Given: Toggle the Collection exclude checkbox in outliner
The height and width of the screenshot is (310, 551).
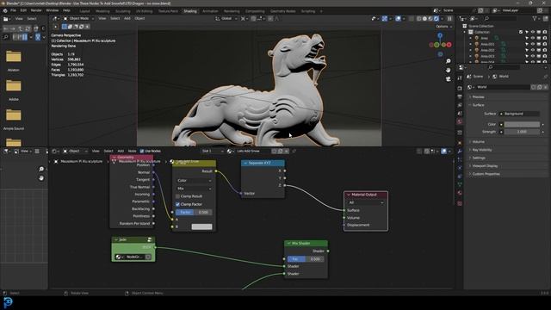Looking at the screenshot, I should pyautogui.click(x=521, y=32).
